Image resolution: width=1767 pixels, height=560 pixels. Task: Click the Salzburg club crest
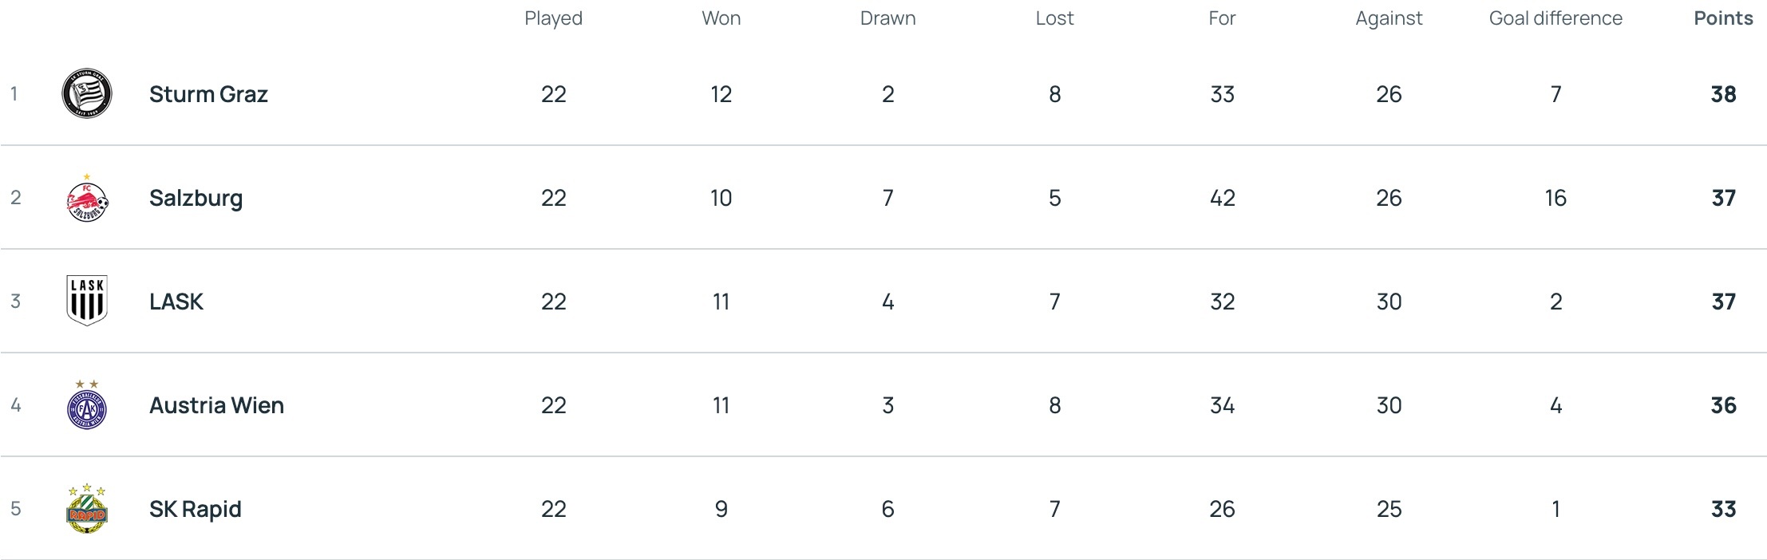87,199
